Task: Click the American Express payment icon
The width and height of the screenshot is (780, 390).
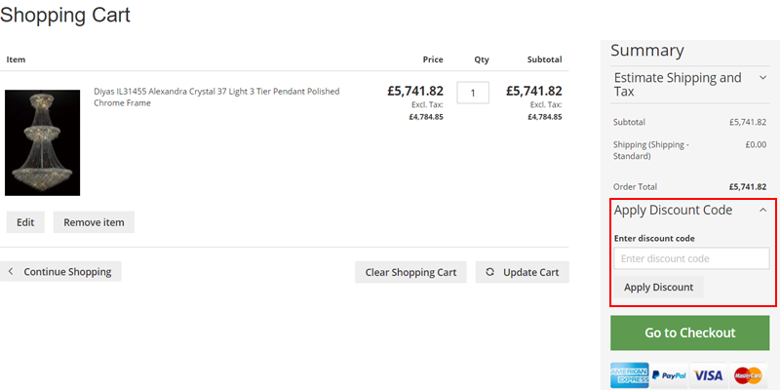Action: (630, 375)
